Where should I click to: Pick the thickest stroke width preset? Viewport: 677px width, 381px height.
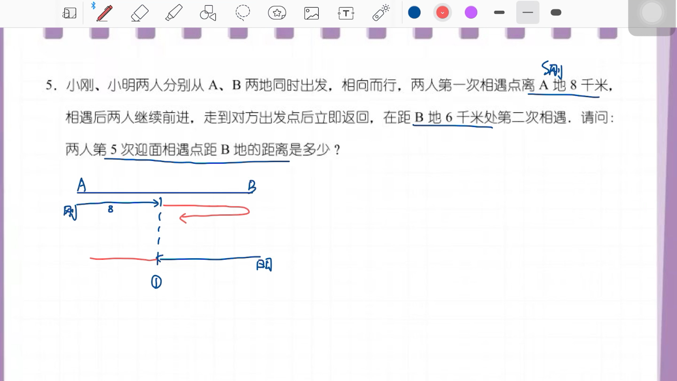tap(556, 13)
